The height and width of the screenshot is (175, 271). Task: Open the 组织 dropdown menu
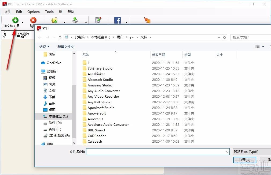point(45,47)
